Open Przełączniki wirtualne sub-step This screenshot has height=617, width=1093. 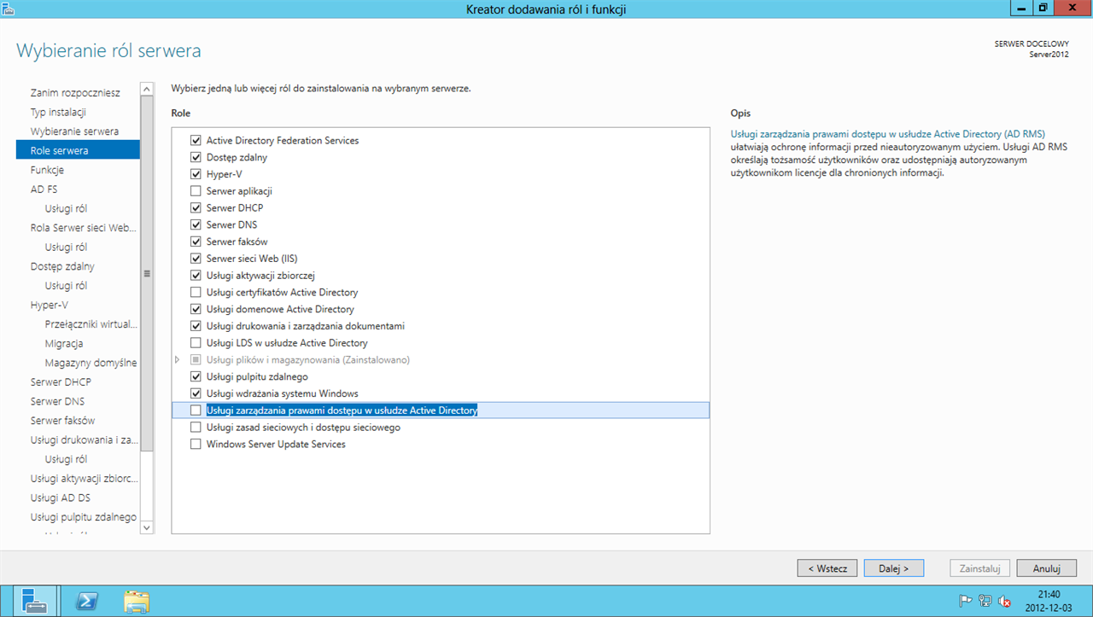click(x=91, y=324)
